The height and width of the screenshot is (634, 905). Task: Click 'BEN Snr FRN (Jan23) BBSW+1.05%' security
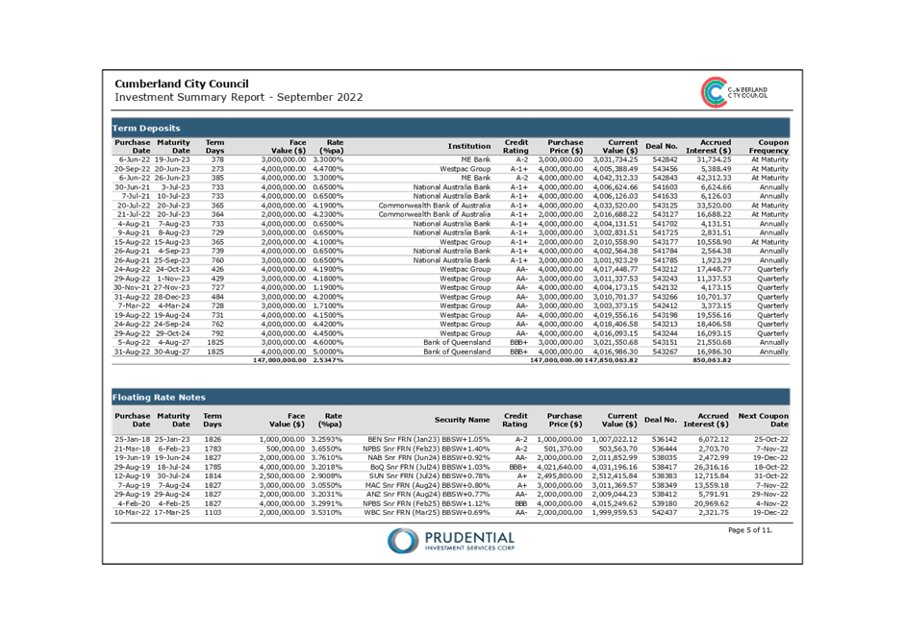point(429,439)
